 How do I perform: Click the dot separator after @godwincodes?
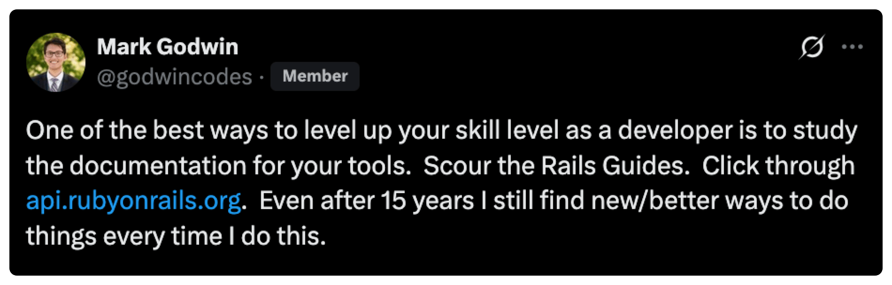(x=261, y=77)
